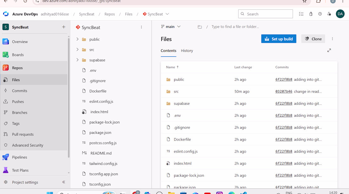Click the plus icon next to SyncBeat project
Image resolution: width=349 pixels, height=194 pixels.
pyautogui.click(x=64, y=27)
